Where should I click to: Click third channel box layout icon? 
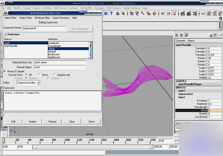pos(187,35)
